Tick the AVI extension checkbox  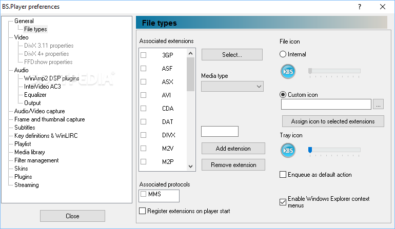[x=143, y=95]
